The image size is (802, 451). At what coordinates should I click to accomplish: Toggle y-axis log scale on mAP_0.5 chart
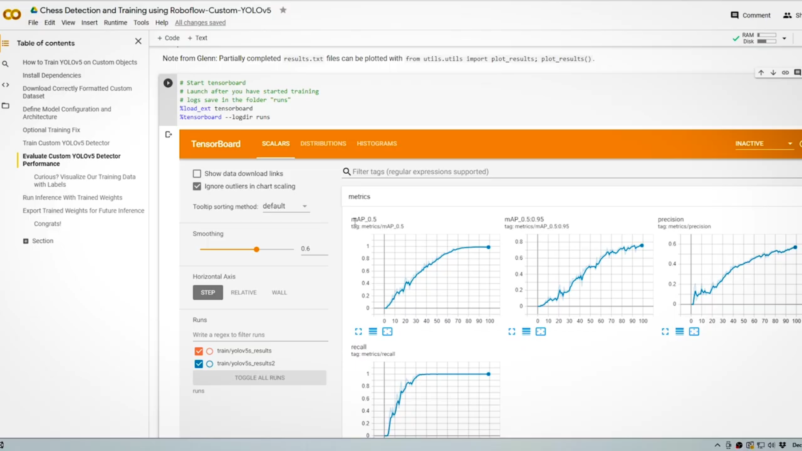tap(373, 332)
